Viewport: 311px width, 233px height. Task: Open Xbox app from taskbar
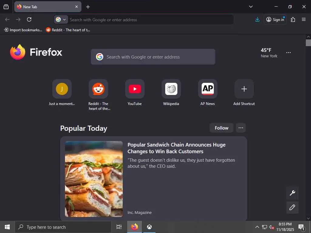[149, 227]
